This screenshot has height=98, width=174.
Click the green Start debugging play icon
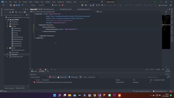coord(53,5)
